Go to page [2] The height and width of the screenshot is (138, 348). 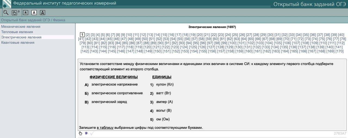point(88,35)
